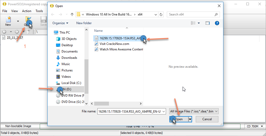Click navigation pane scroll up arrow
This screenshot has height=136, width=266.
point(86,30)
